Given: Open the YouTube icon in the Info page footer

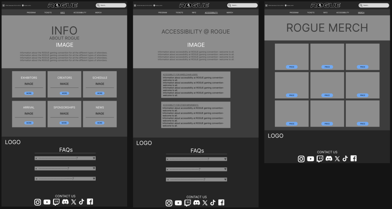Looking at the screenshot, I should coord(47,202).
